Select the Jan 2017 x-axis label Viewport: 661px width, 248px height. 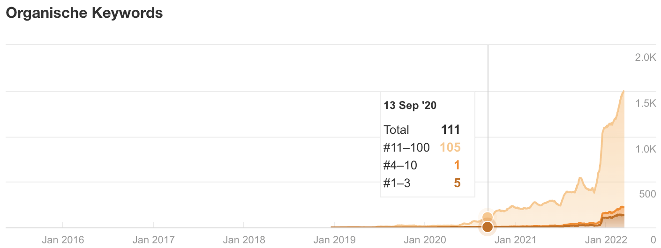153,240
